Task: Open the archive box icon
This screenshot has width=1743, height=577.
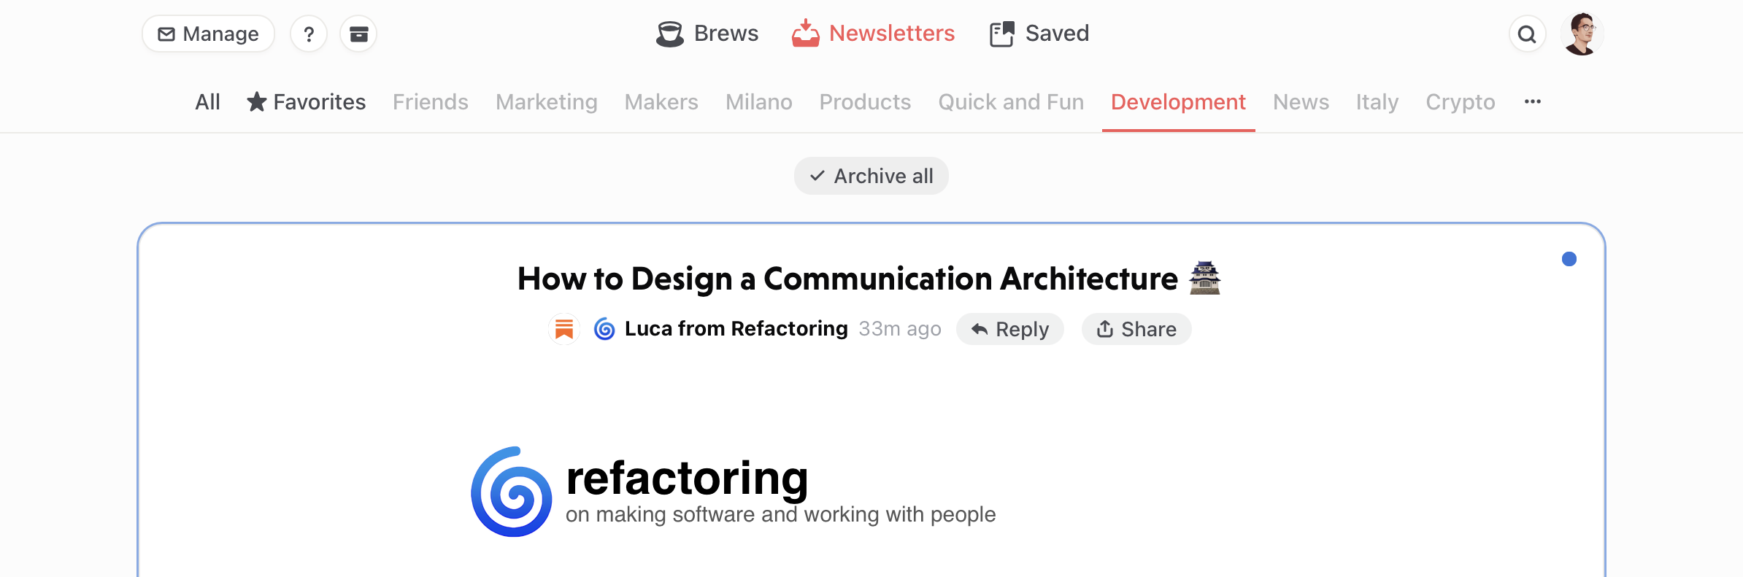Action: [x=358, y=34]
